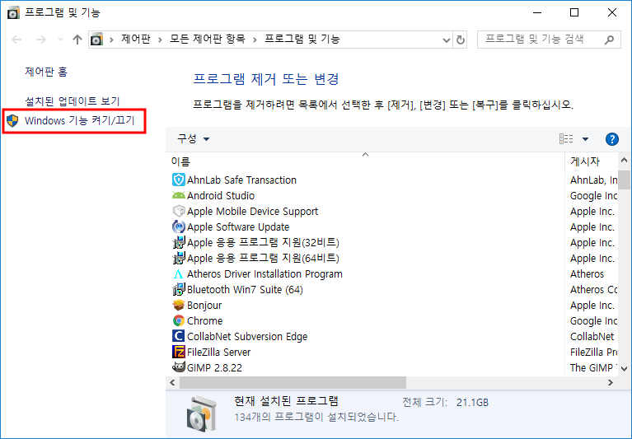
Task: Click the Apple Mobile Device Support icon
Action: pyautogui.click(x=179, y=211)
